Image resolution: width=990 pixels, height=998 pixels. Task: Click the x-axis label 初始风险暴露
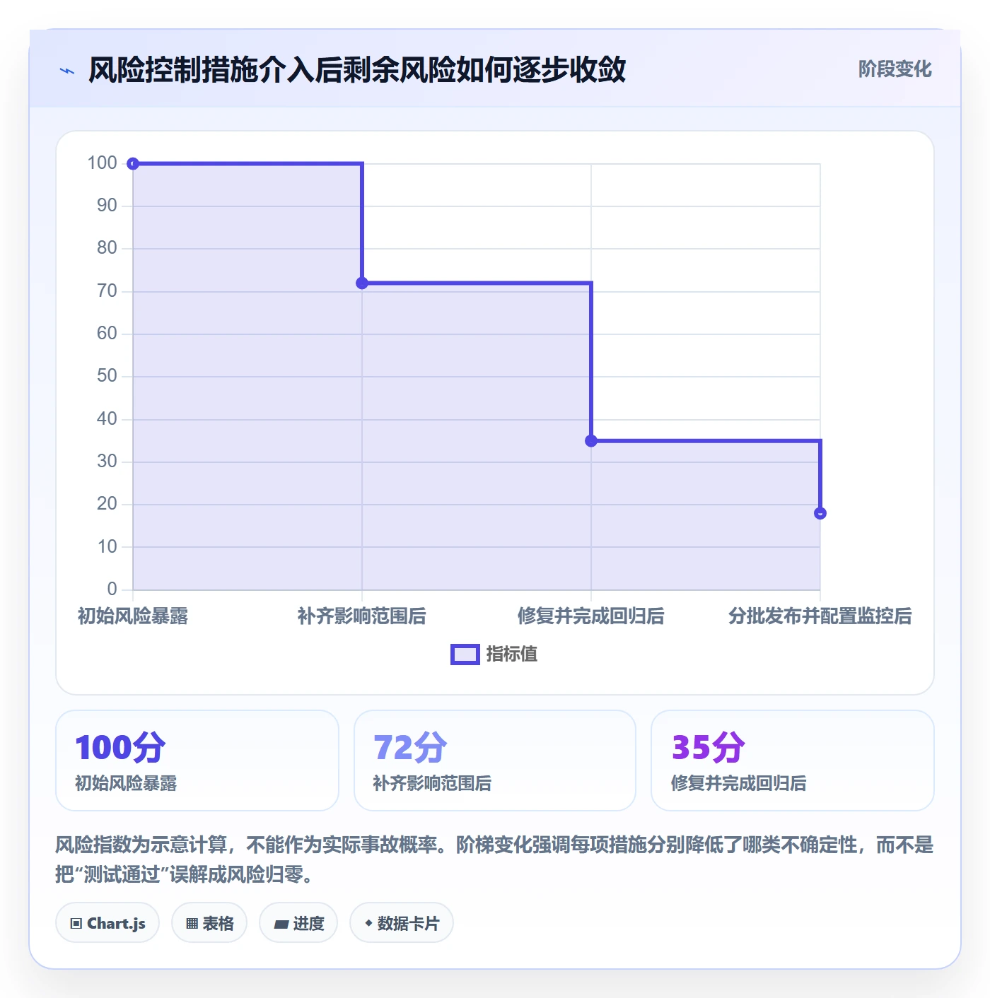click(x=133, y=616)
